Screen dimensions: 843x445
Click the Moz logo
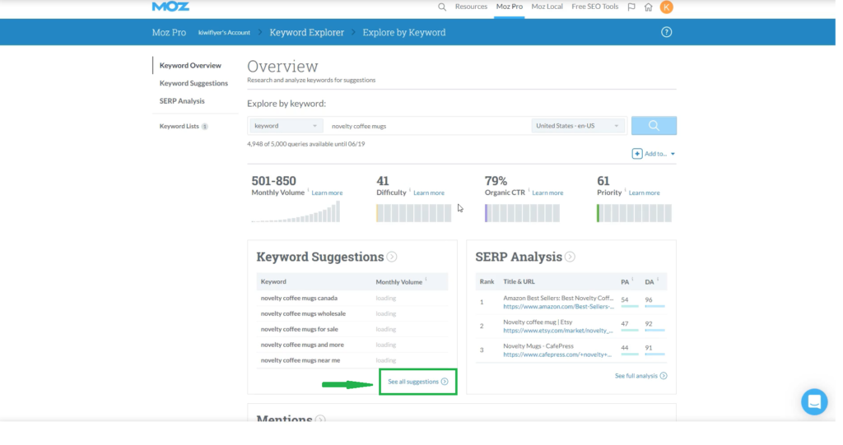click(170, 6)
